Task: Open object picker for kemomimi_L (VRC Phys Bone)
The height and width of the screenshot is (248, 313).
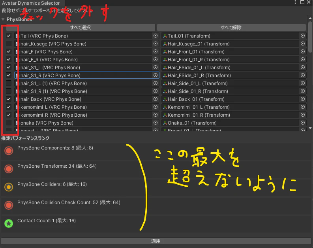Action: tap(156, 107)
